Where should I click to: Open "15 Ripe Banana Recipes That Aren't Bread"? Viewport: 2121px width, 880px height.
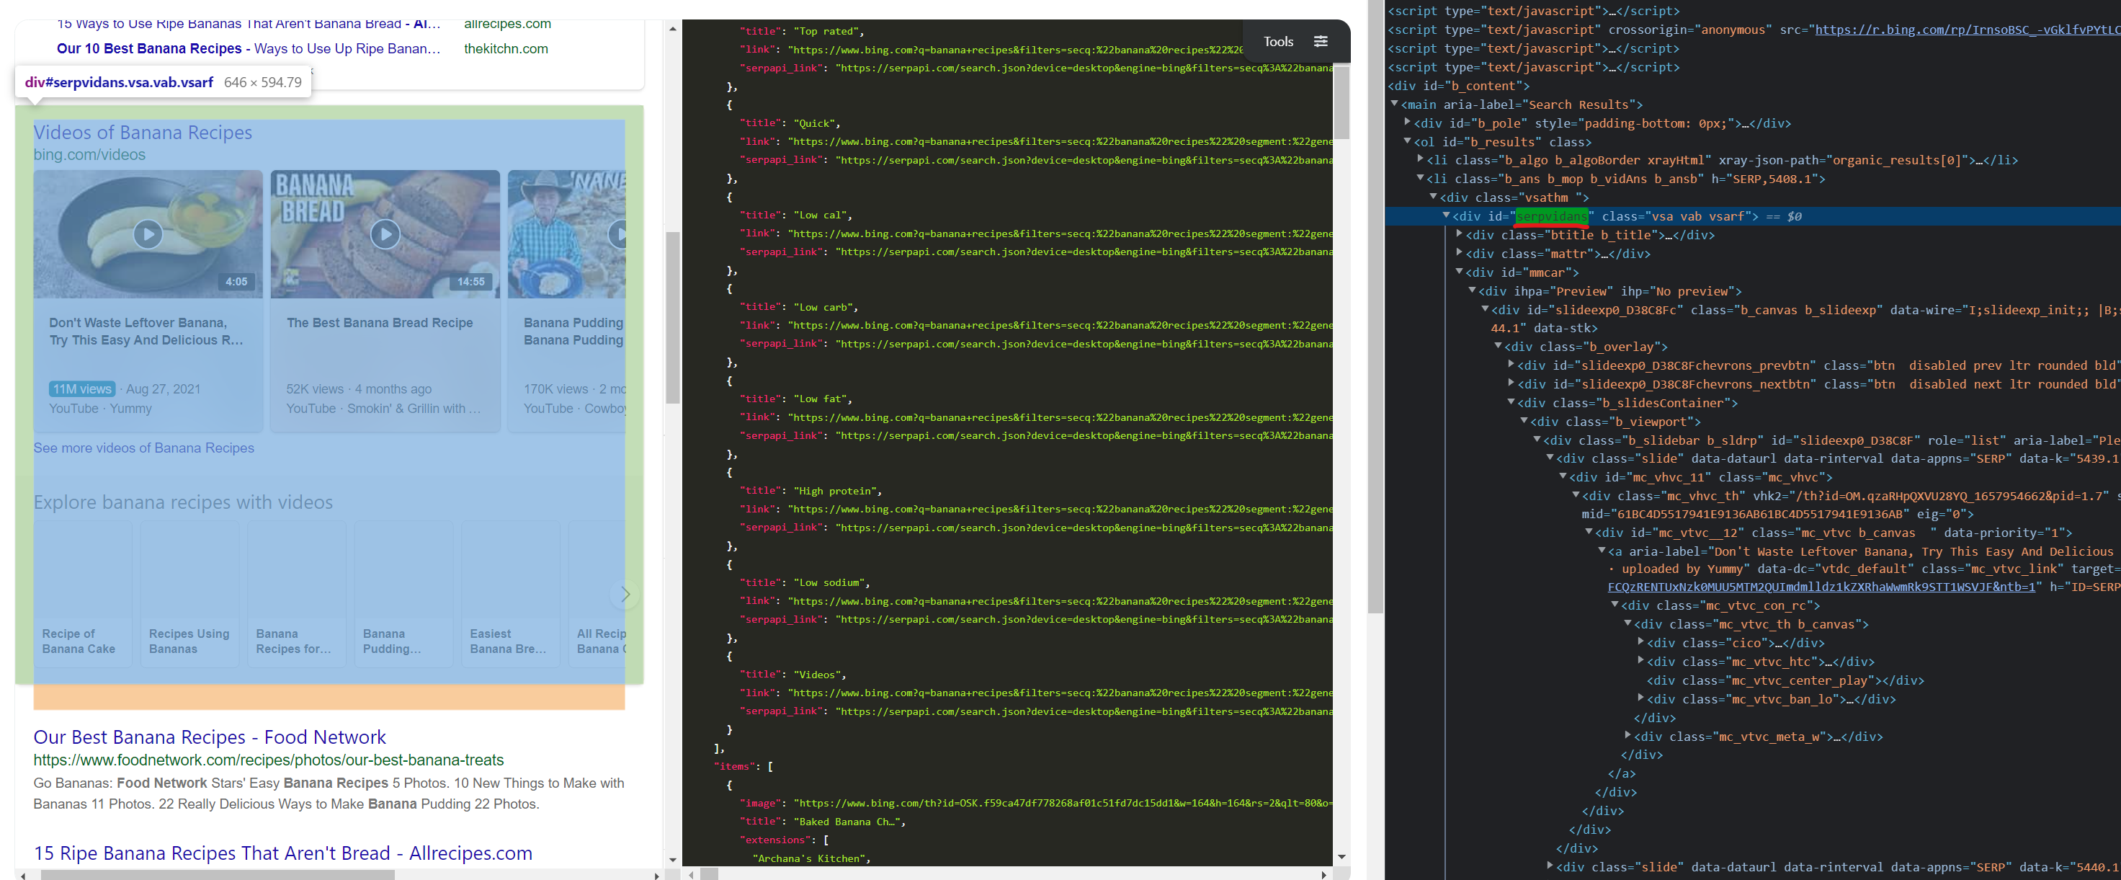tap(282, 853)
